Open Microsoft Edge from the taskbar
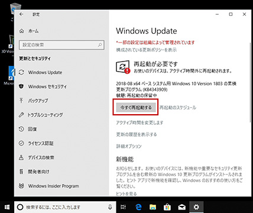This screenshot has width=253, height=213. coord(138,207)
